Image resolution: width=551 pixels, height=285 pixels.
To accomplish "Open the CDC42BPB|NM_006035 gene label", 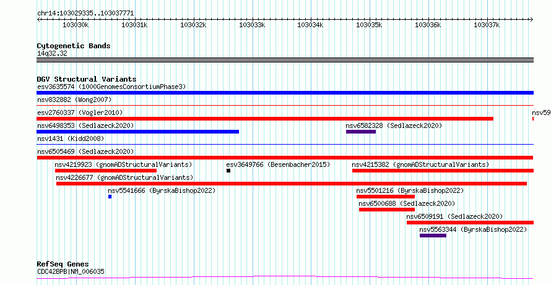I will click(x=71, y=271).
